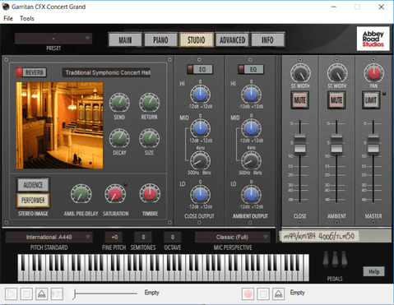Click the Close channel ST. WIDTH knob
394x305 pixels.
pyautogui.click(x=300, y=73)
